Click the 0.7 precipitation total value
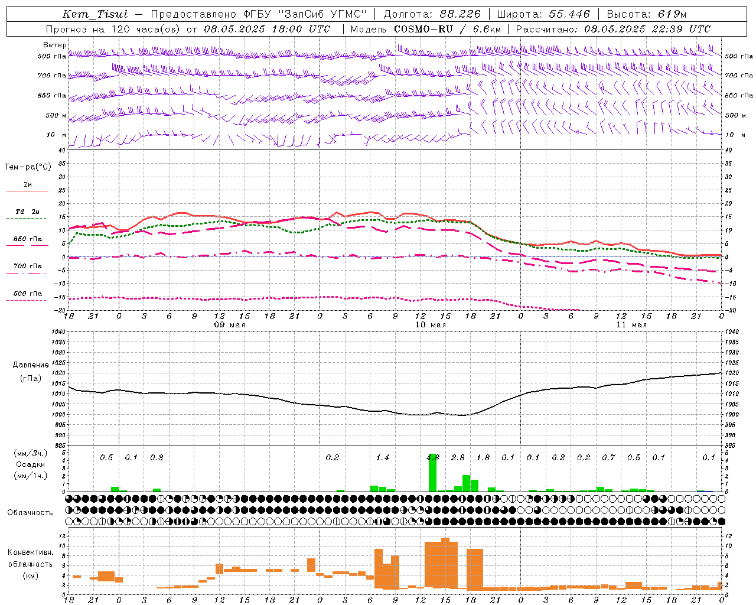Viewport: 756px width, 605px height. 608,457
